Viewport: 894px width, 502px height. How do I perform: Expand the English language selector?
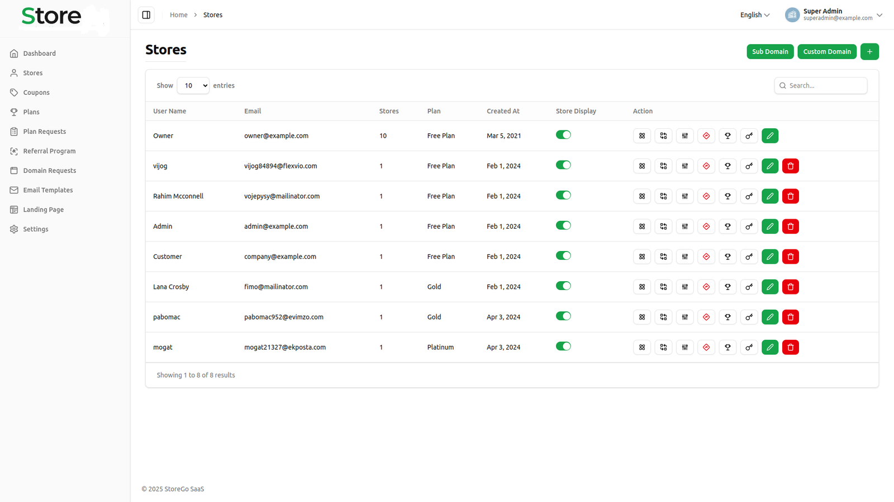[x=755, y=15]
